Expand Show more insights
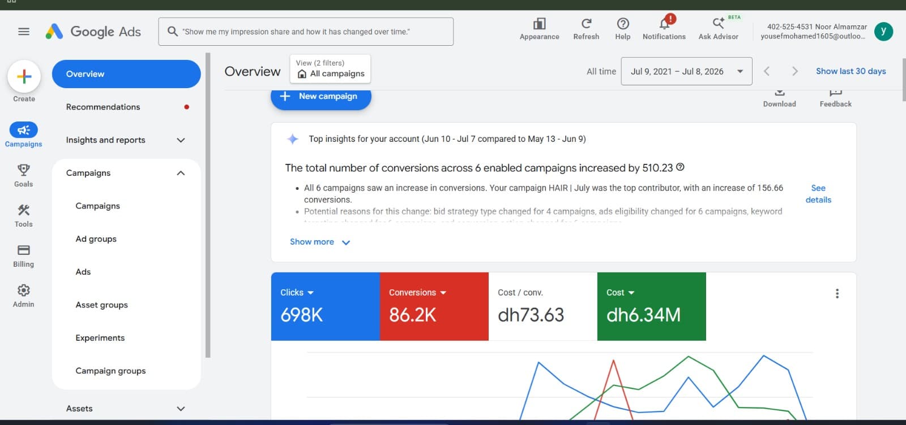906x425 pixels. pyautogui.click(x=320, y=242)
